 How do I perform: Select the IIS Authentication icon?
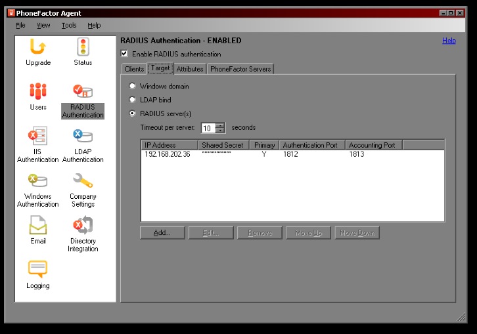pos(37,137)
